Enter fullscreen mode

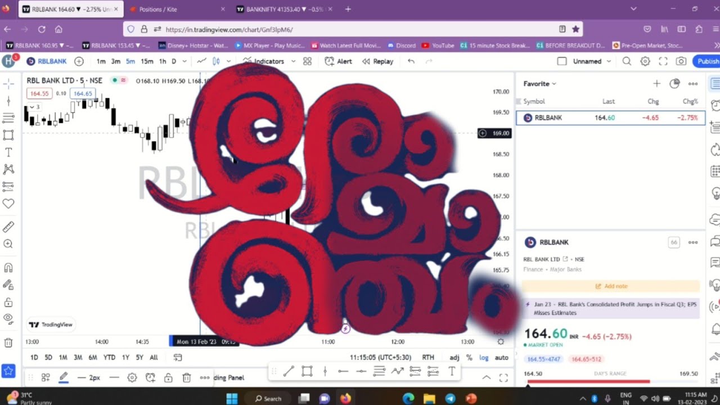[x=663, y=61]
